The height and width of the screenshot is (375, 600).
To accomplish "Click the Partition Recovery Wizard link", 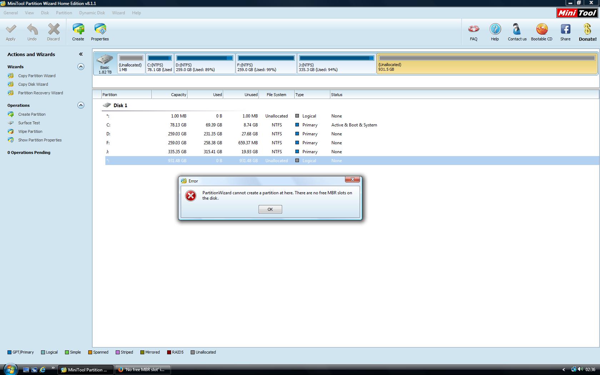I will (41, 93).
